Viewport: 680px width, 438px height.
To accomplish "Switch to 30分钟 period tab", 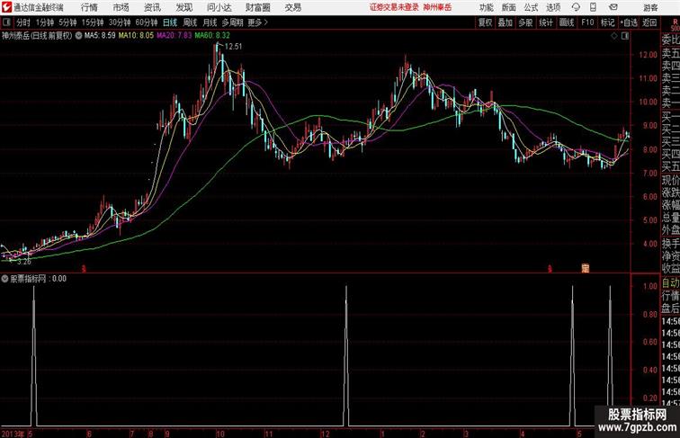I will click(x=120, y=22).
